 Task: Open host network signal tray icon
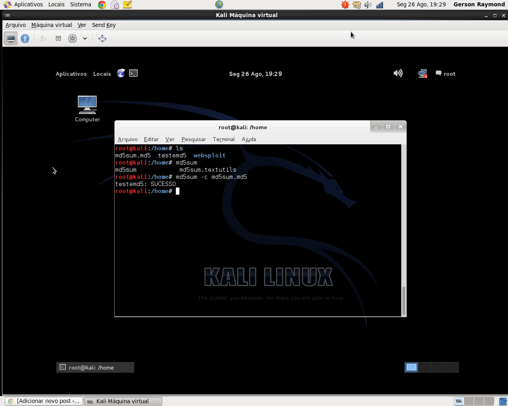click(x=380, y=5)
